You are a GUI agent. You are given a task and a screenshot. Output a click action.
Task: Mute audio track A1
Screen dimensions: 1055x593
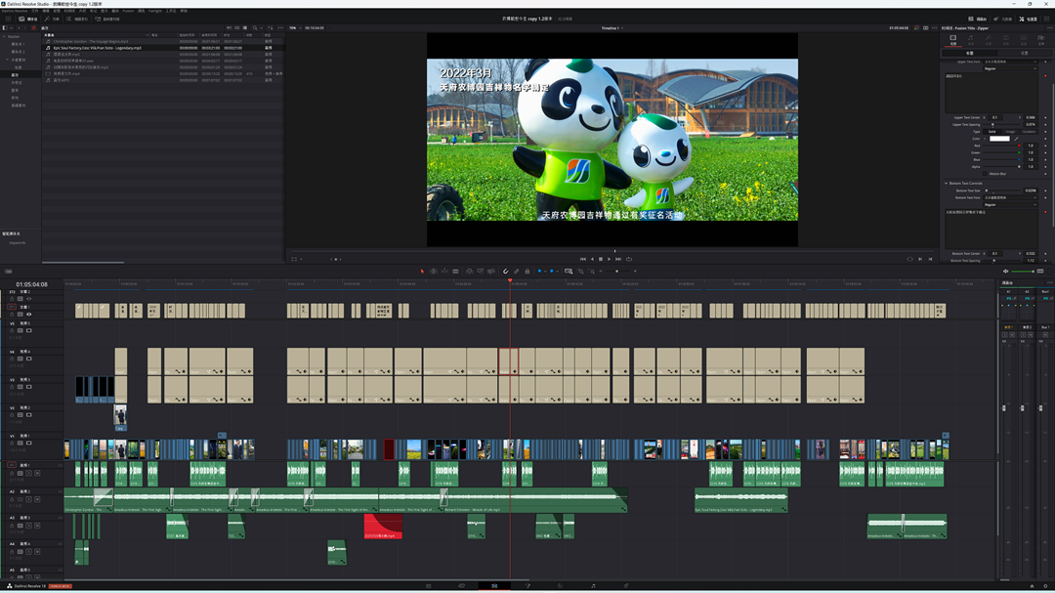[37, 473]
